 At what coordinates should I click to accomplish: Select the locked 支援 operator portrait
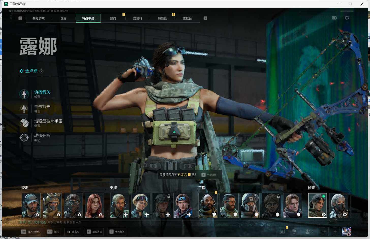click(162, 205)
